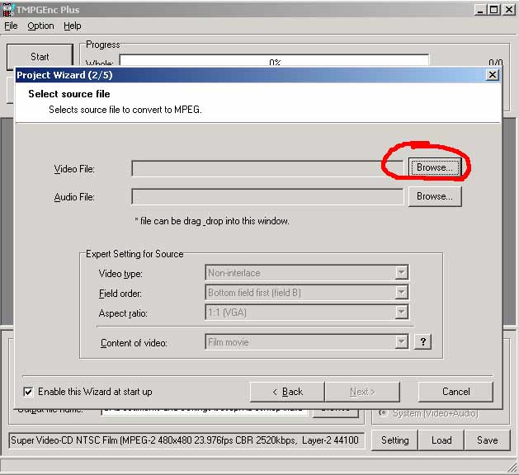Expand the Video type dropdown
The image size is (519, 475).
pos(401,273)
